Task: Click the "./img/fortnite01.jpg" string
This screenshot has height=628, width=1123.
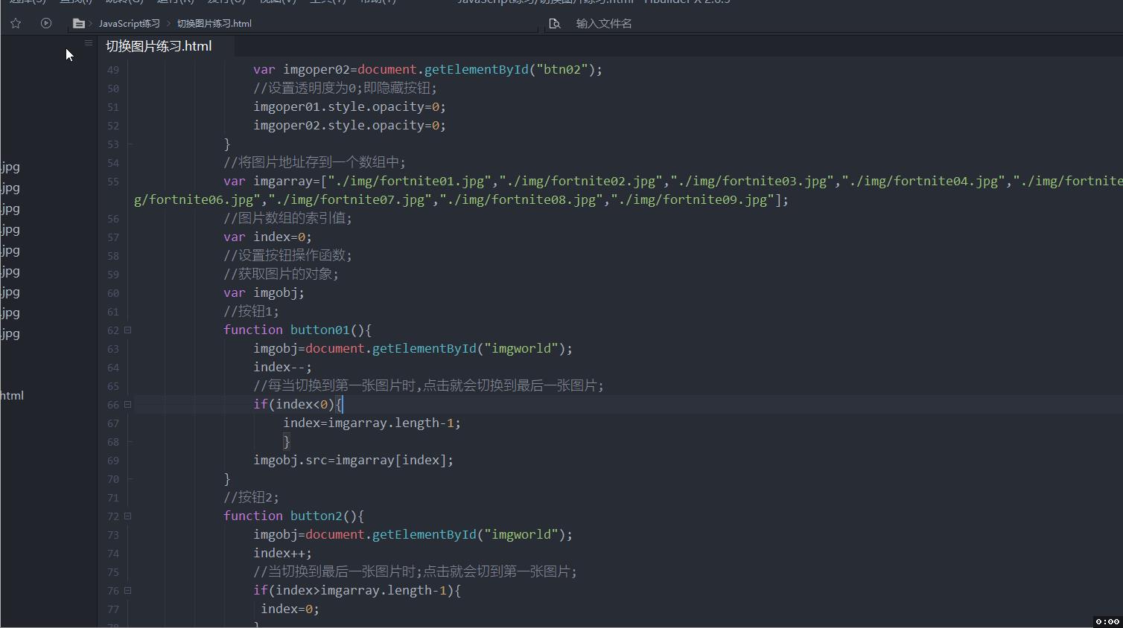Action: [x=409, y=181]
